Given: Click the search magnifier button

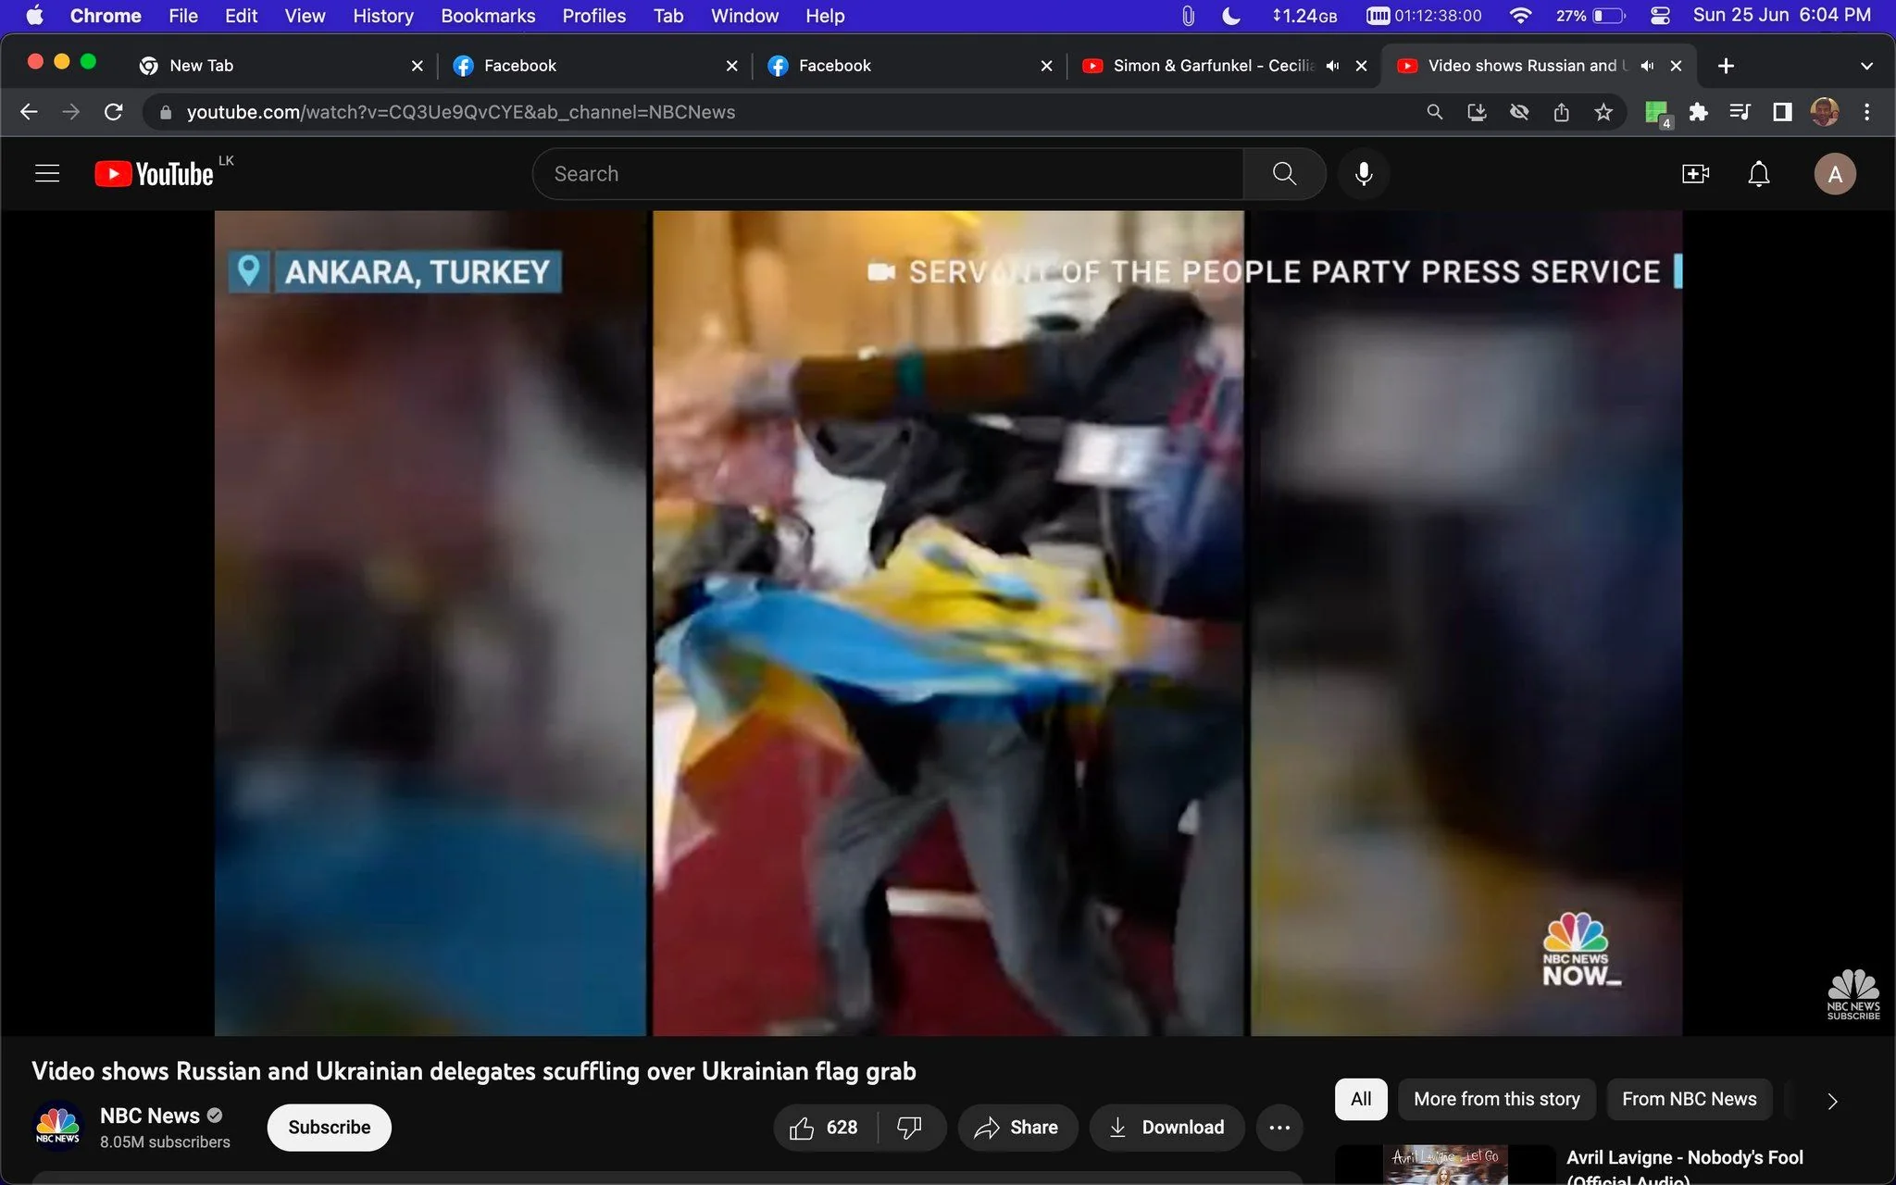Looking at the screenshot, I should pos(1284,174).
